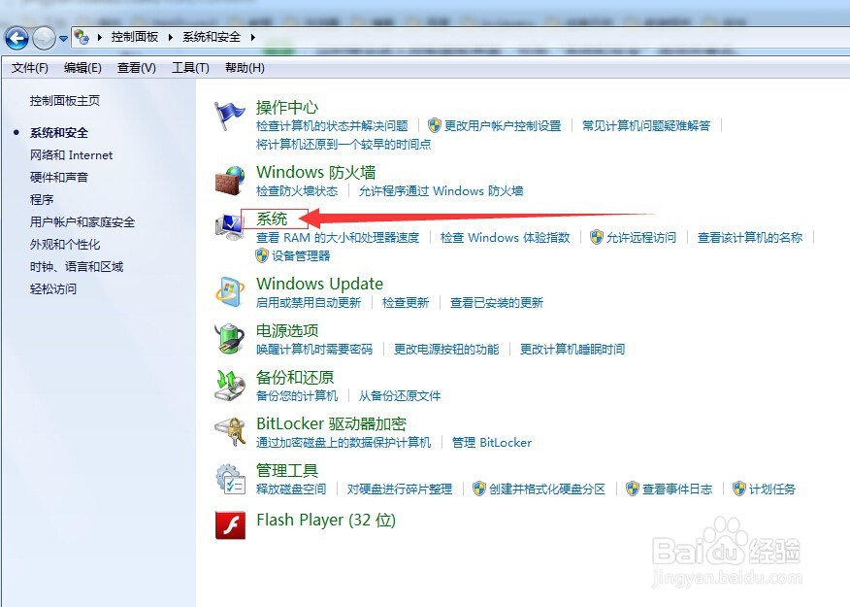Expand the breadcrumb chevron after 控制面板

tap(172, 36)
